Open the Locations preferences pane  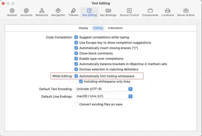coord(168,12)
